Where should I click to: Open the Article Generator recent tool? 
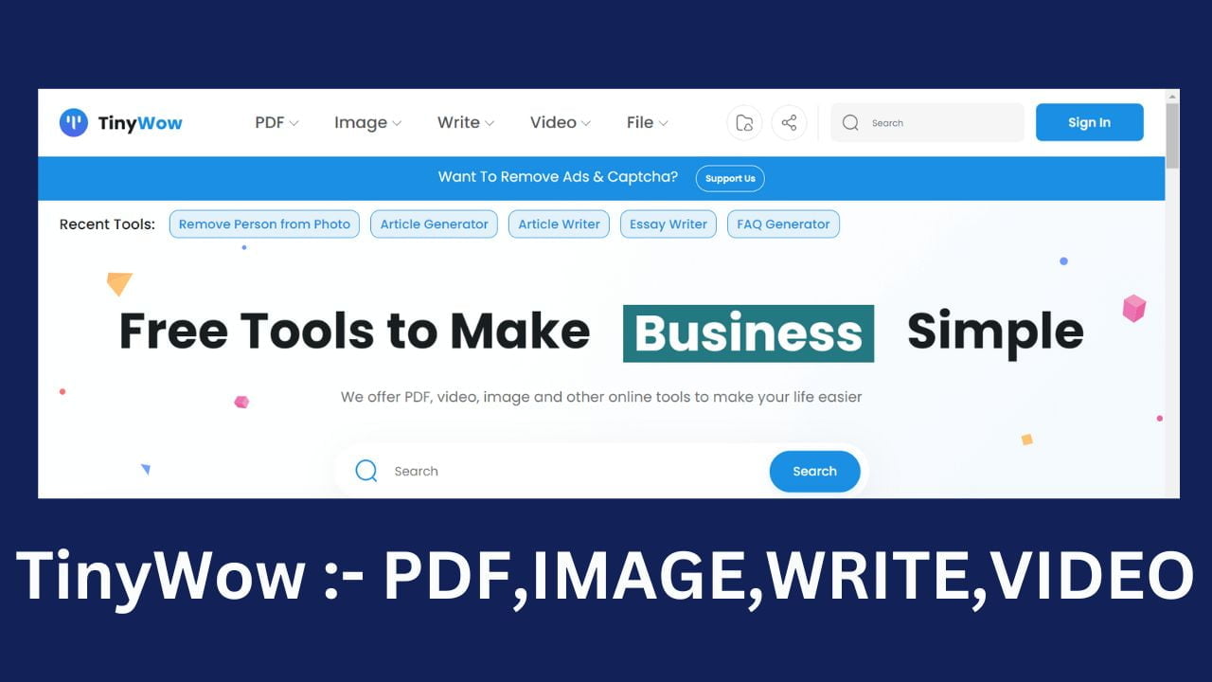pos(434,224)
